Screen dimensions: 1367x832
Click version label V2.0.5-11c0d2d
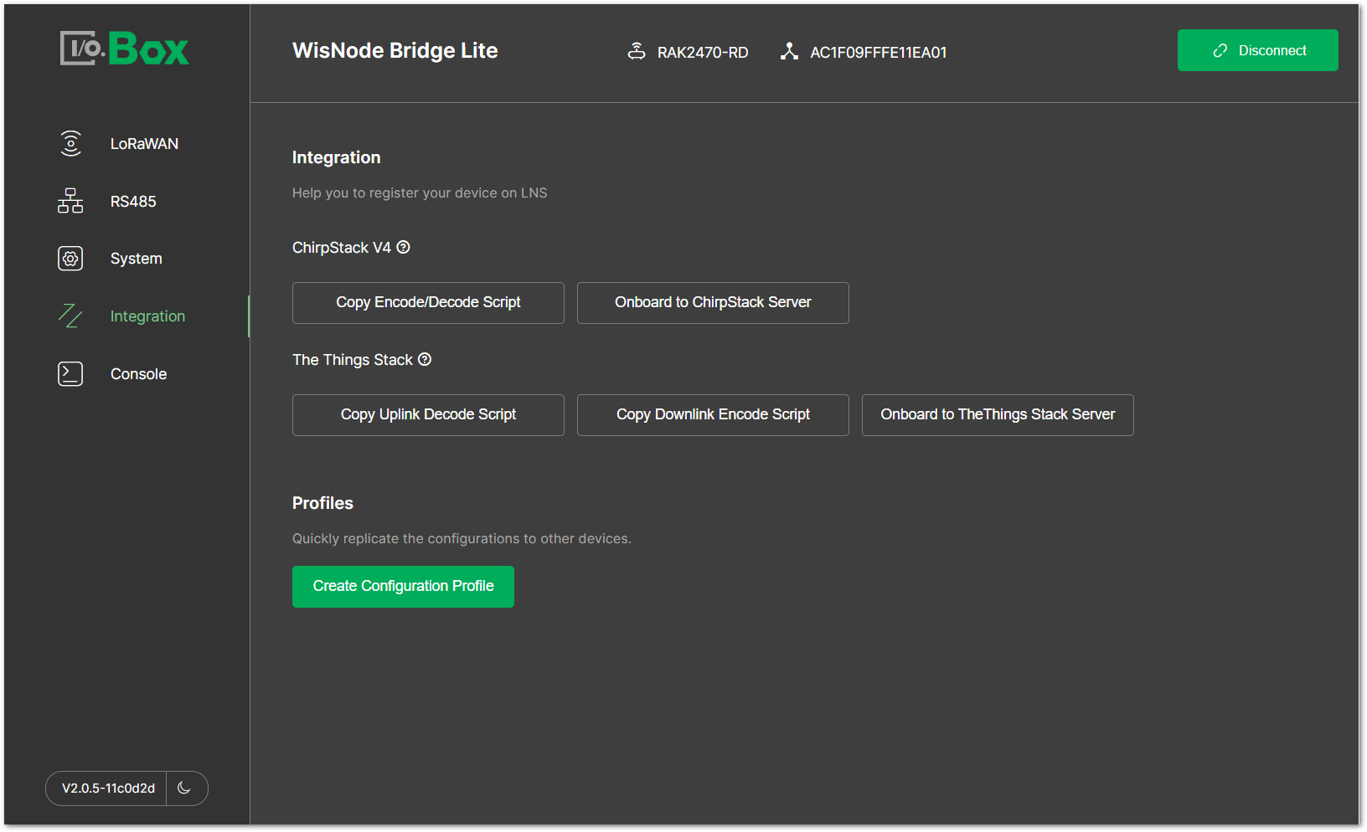point(108,788)
